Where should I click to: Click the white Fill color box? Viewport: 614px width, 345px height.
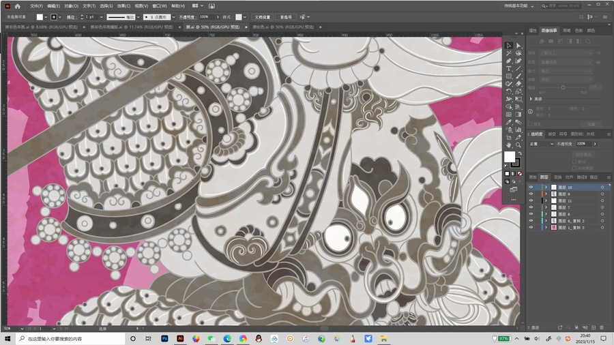coord(510,157)
